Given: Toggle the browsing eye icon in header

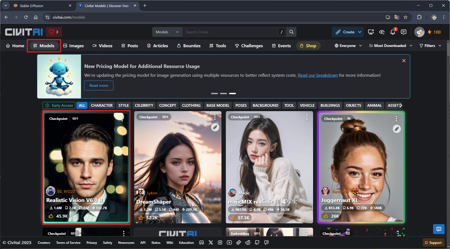Looking at the screenshot, I should click(x=382, y=32).
